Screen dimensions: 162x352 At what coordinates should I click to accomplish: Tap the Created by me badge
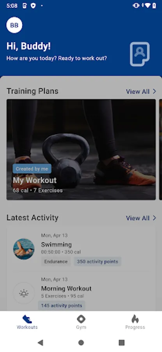[x=32, y=169]
